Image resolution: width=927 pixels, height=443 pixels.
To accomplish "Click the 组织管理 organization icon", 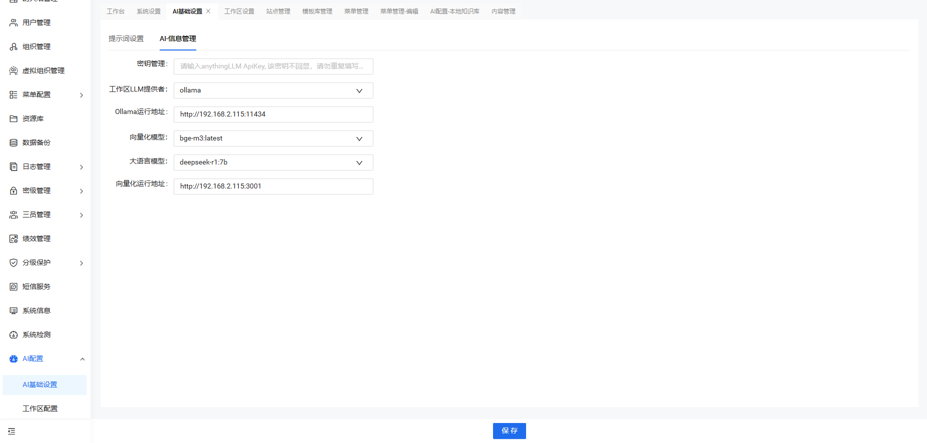I will [x=14, y=46].
